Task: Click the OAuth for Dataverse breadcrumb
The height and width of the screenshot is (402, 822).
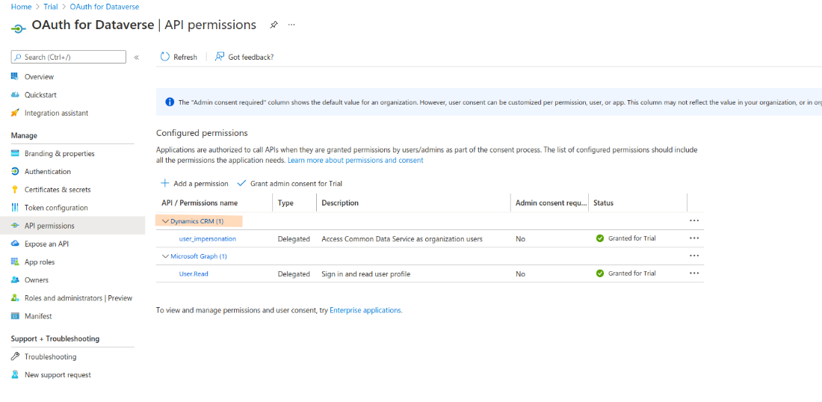Action: coord(105,7)
